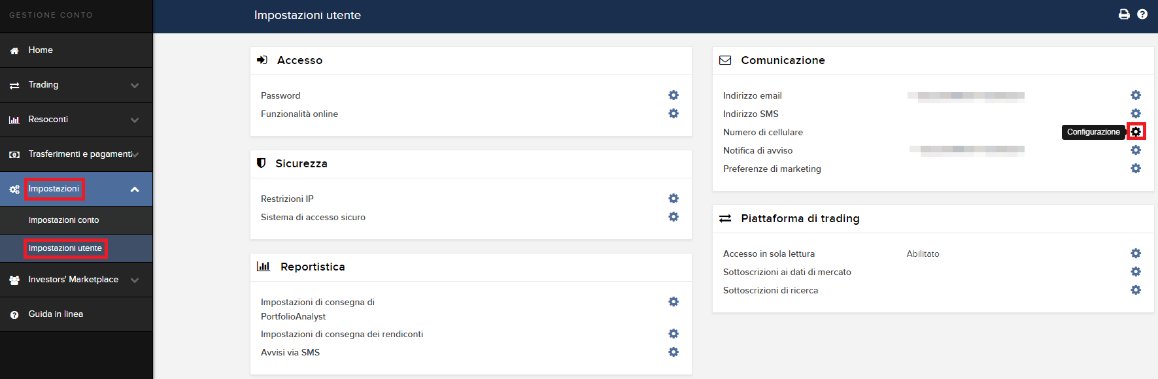Open gear for Accesso in sola lettura
The height and width of the screenshot is (379, 1158).
click(1136, 254)
